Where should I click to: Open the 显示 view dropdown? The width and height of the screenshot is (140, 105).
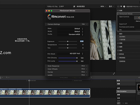click(111, 6)
